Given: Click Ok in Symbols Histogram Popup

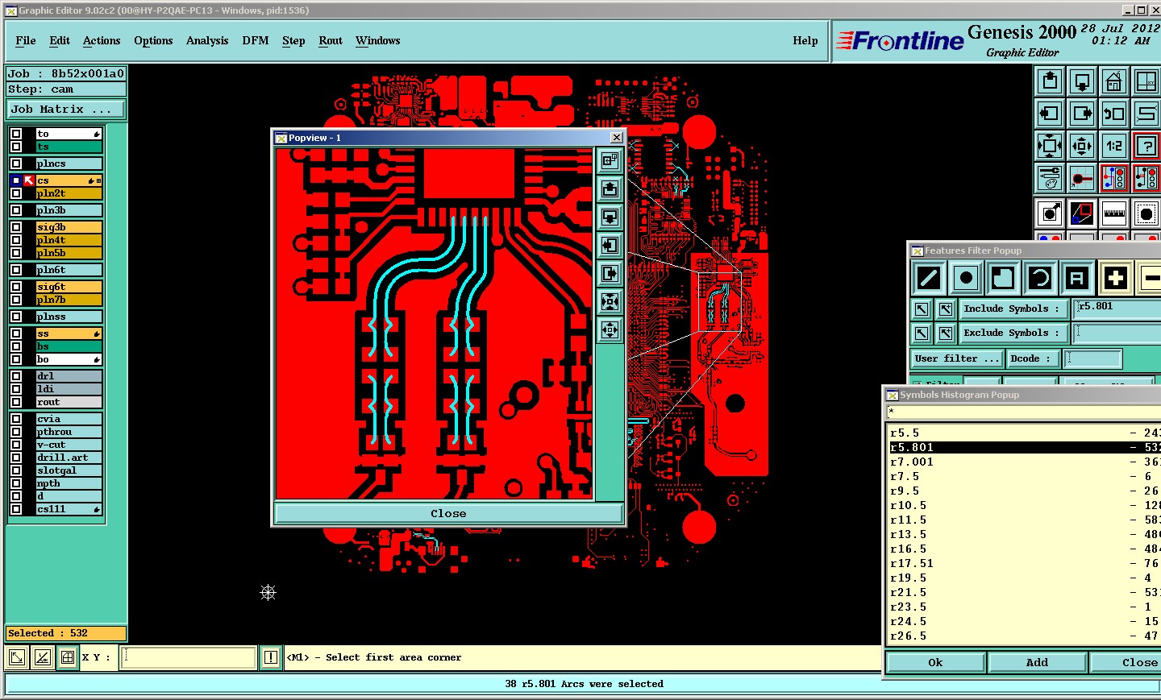Looking at the screenshot, I should (x=935, y=662).
